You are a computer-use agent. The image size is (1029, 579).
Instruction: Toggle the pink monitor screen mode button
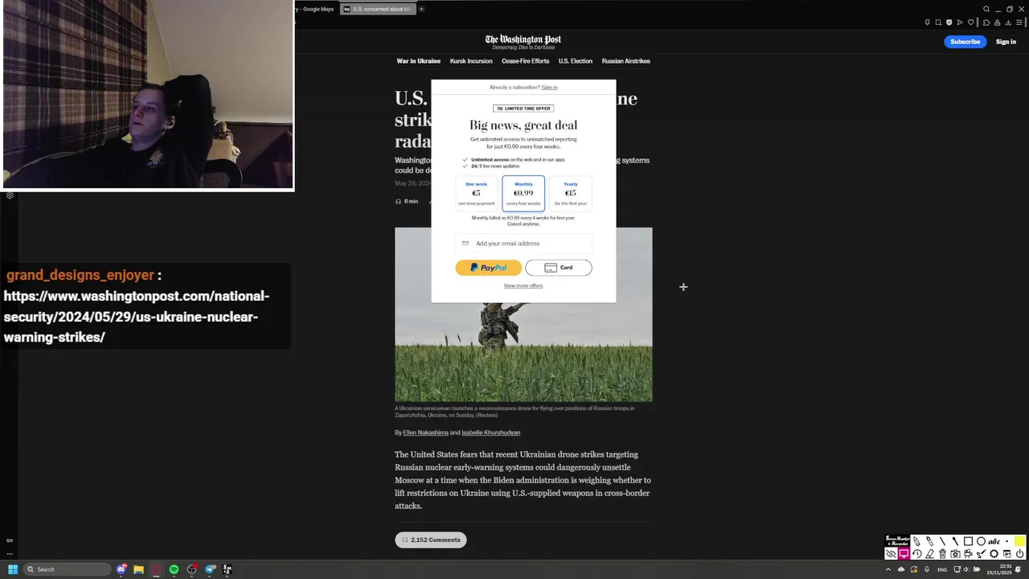904,553
